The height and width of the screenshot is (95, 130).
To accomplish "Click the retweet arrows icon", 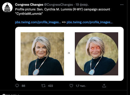I will (x=43, y=86).
